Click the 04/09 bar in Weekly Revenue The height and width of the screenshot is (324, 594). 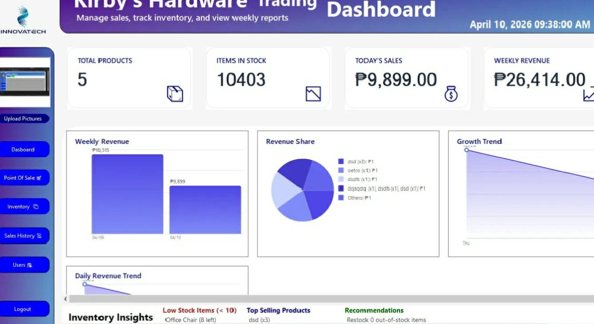pos(127,194)
